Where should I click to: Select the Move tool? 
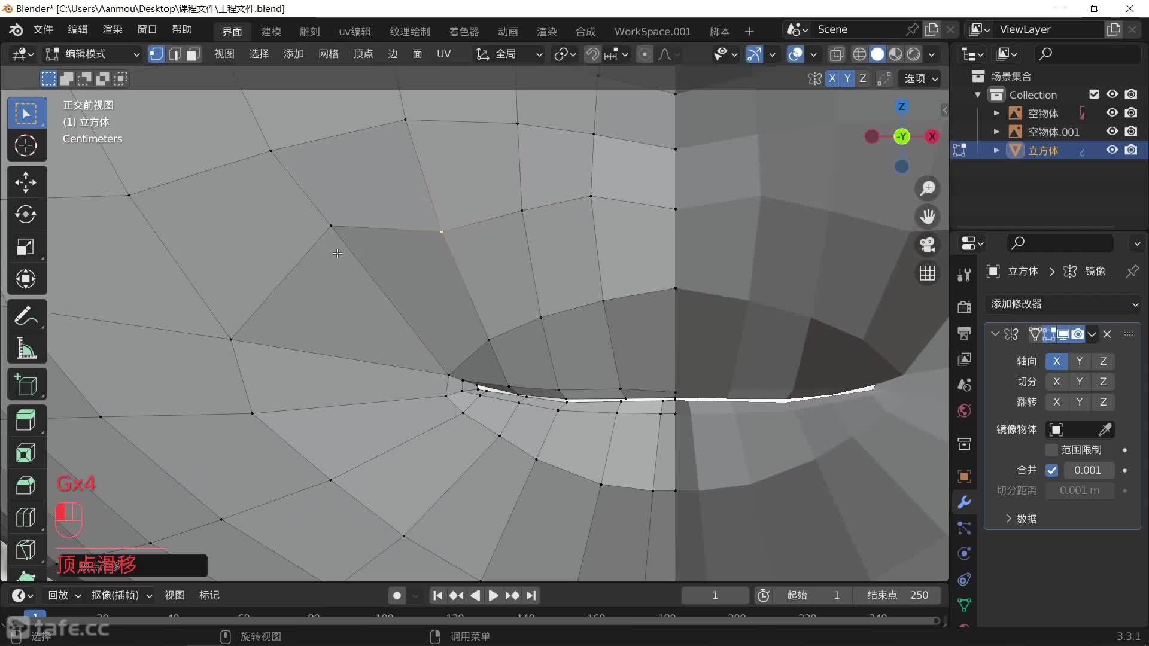(x=26, y=182)
